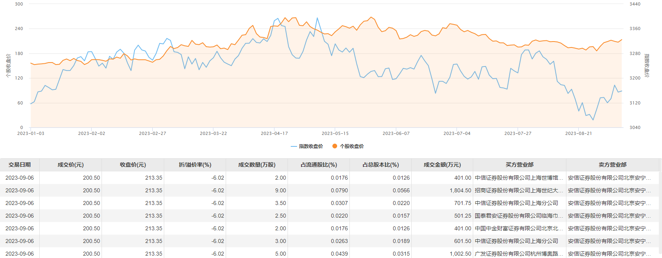
Task: Sort by the 成交价(元) column header
Action: click(71, 165)
